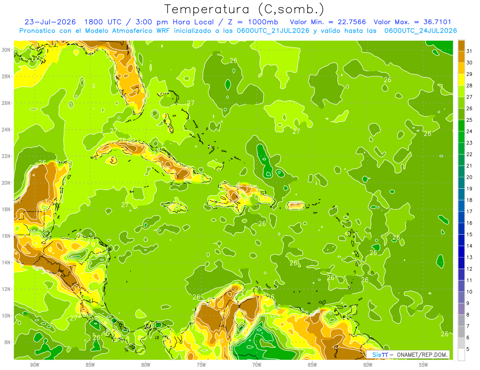Select the forecast date "23-Jul-2026"

[x=51, y=22]
